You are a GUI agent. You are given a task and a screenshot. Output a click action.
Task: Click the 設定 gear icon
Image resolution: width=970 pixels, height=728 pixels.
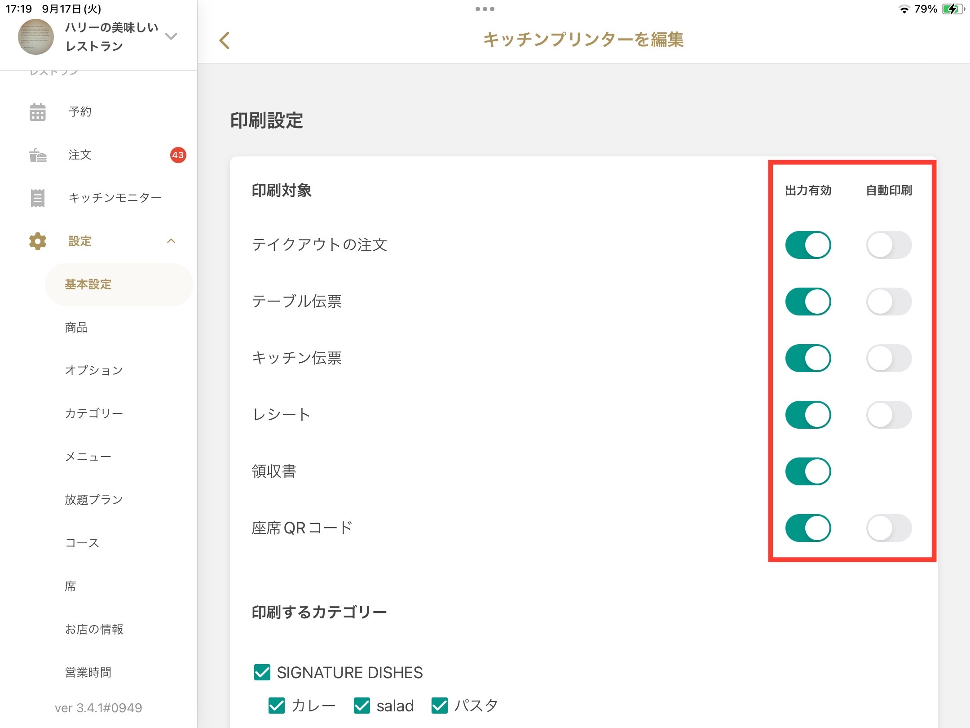(38, 241)
